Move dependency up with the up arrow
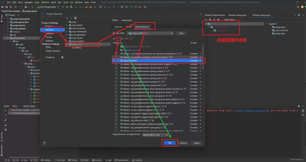The height and width of the screenshot is (162, 306). pos(122,39)
